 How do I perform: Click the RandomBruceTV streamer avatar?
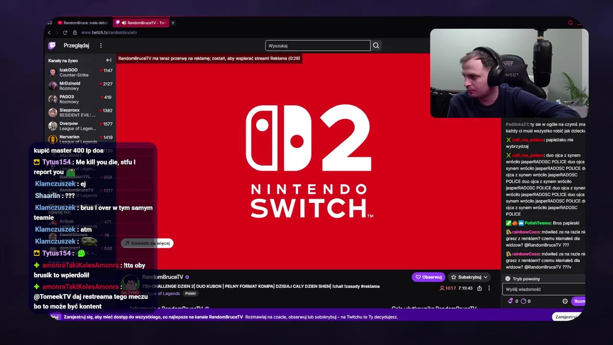130,285
